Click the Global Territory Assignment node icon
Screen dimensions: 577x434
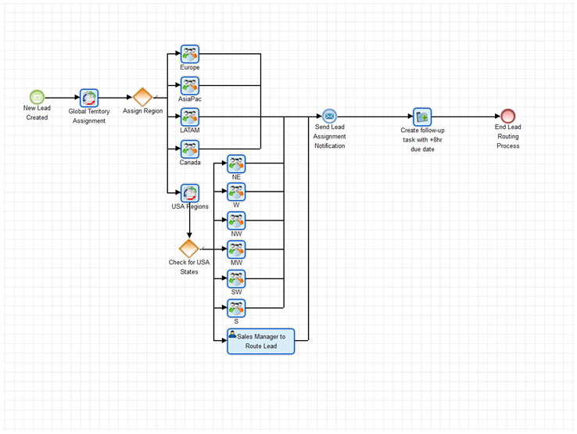tap(89, 98)
